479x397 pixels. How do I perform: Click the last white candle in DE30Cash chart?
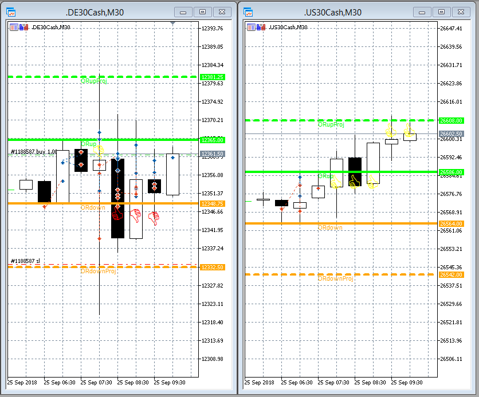pyautogui.click(x=172, y=174)
